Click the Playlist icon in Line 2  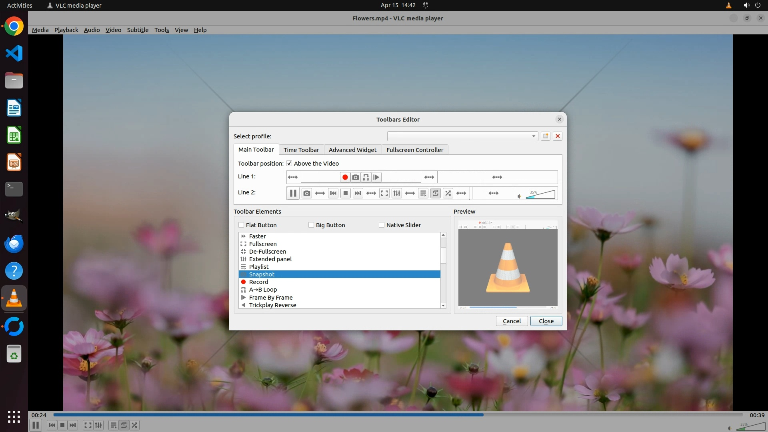click(x=423, y=194)
